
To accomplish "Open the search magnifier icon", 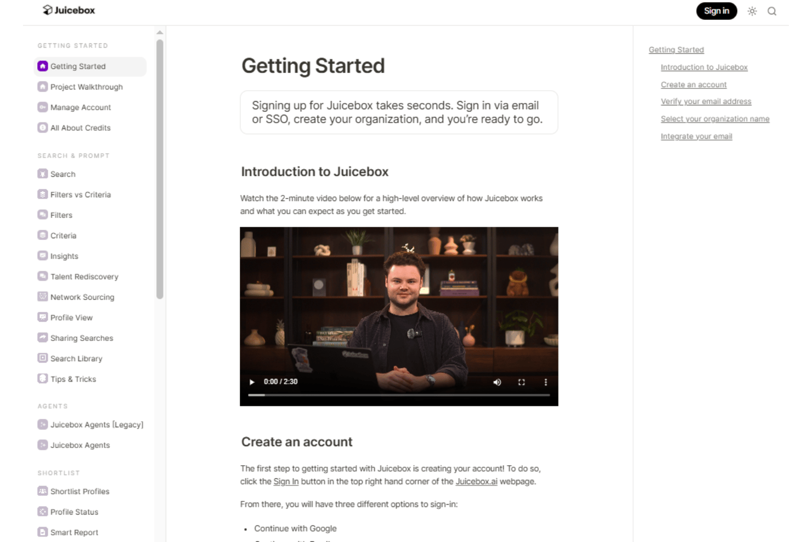I will point(772,11).
